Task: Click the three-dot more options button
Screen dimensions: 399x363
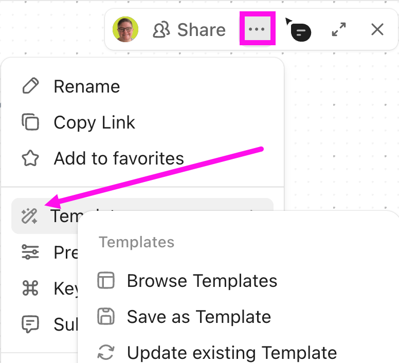Action: (257, 30)
